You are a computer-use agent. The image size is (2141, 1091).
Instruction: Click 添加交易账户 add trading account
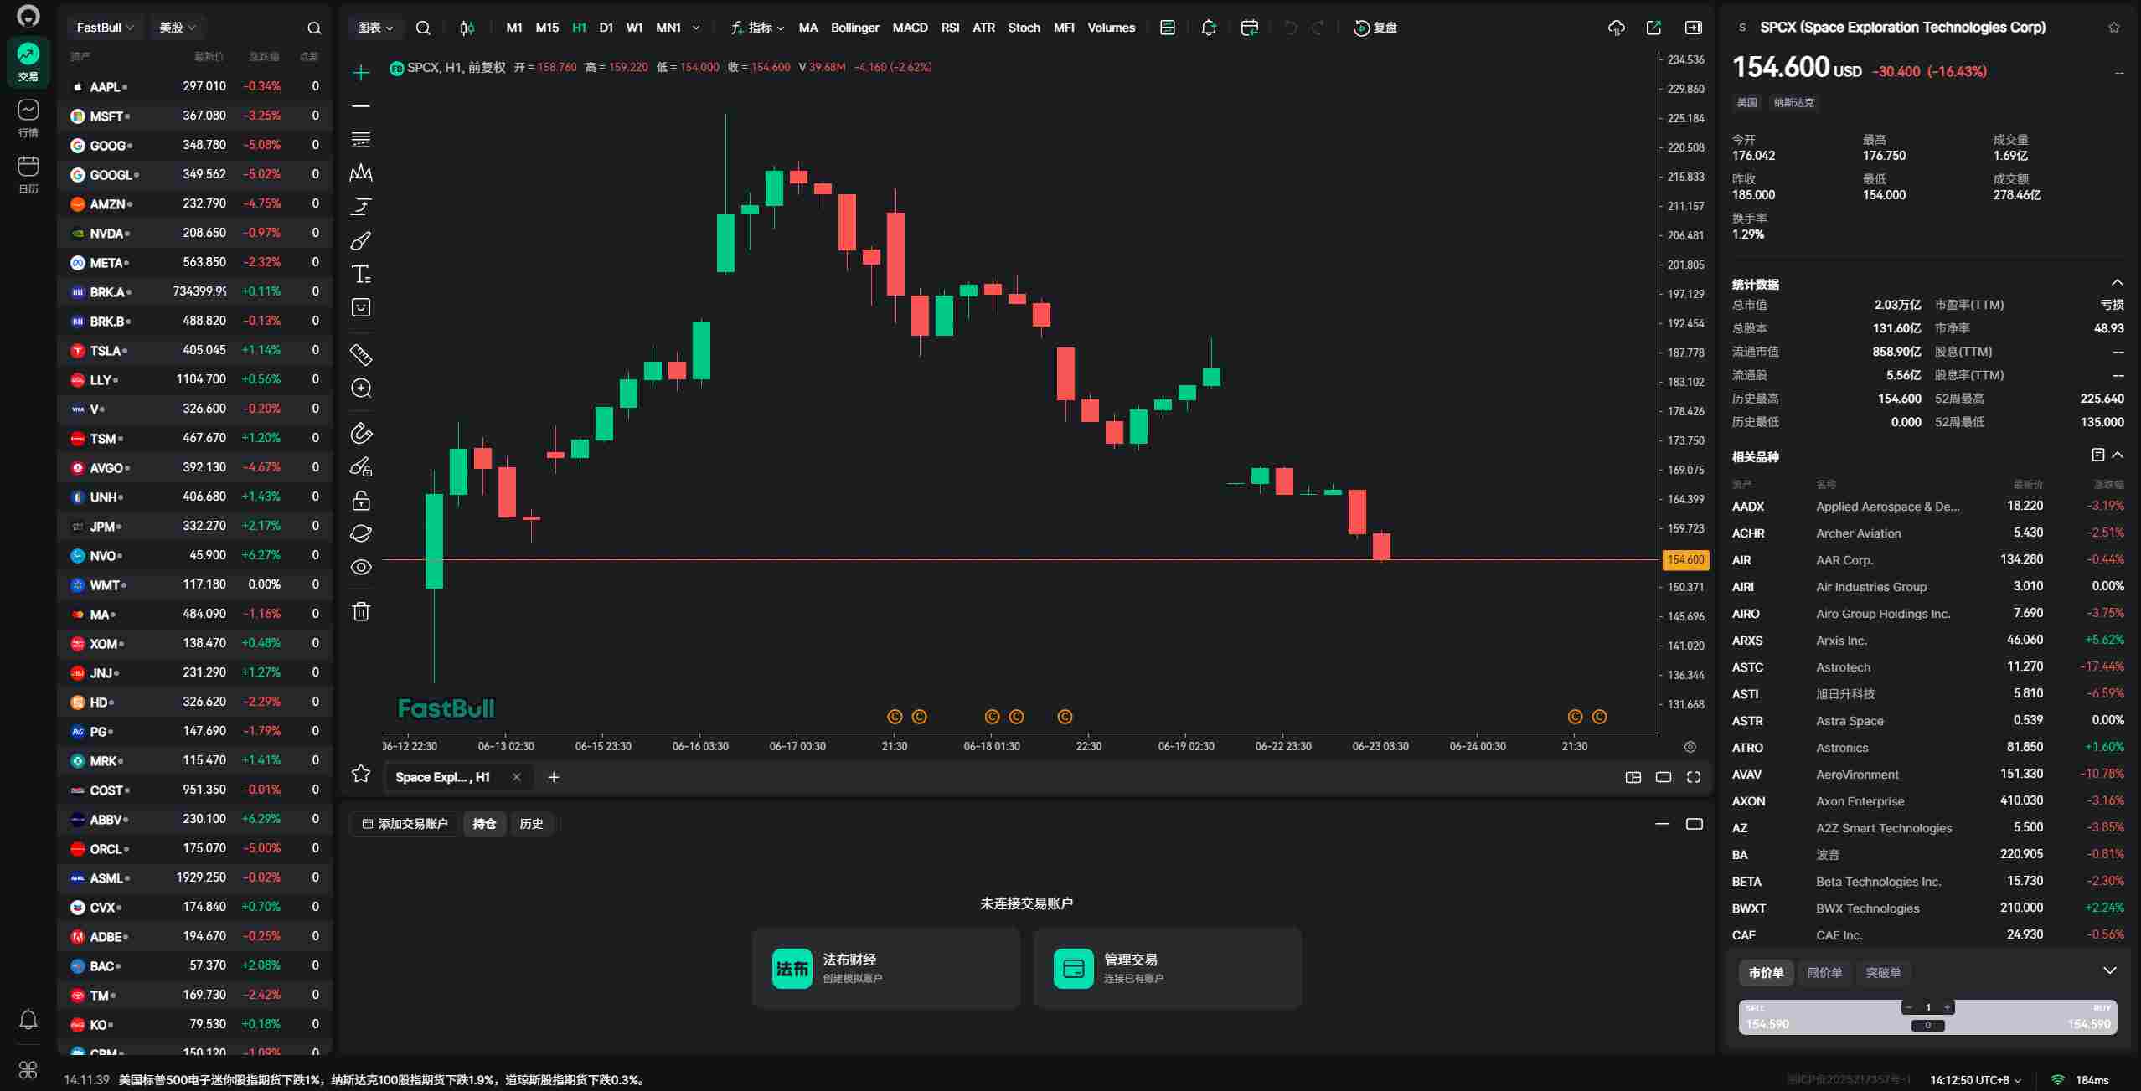(405, 824)
